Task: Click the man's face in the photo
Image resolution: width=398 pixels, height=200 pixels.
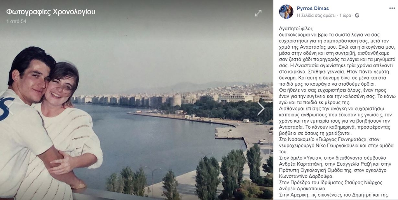Action: [x=36, y=81]
